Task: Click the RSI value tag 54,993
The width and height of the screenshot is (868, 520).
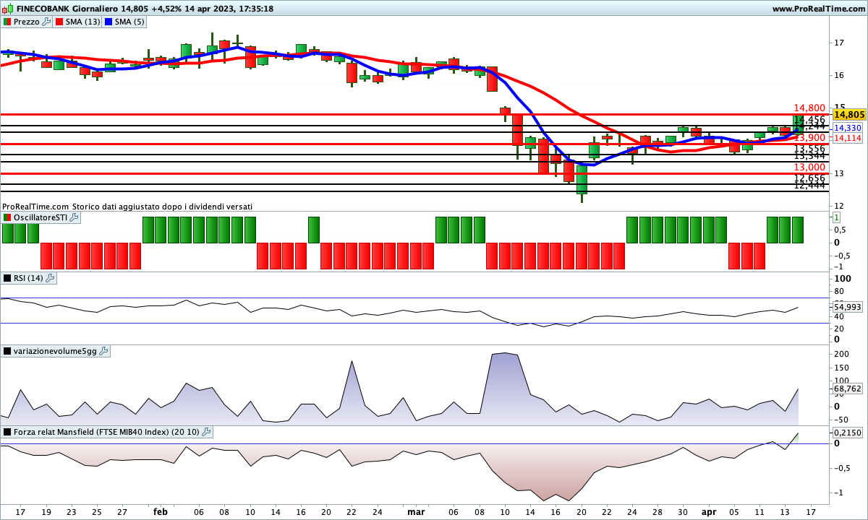Action: pyautogui.click(x=847, y=307)
